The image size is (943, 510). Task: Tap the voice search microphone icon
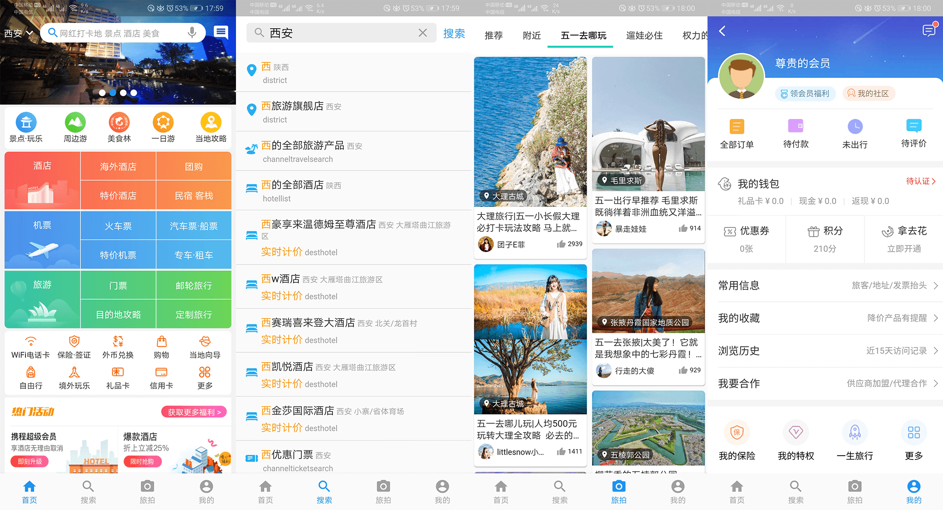pyautogui.click(x=192, y=33)
